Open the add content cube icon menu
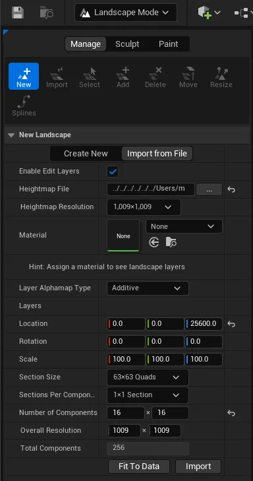253x481 pixels. point(210,13)
